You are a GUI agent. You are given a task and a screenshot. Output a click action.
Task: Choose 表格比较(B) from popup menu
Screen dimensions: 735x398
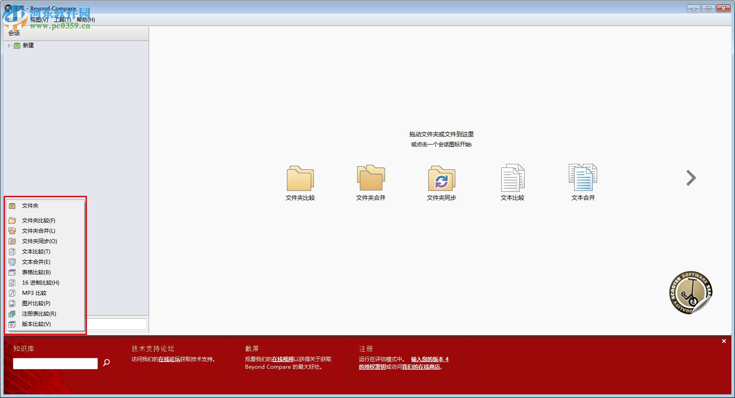point(45,272)
